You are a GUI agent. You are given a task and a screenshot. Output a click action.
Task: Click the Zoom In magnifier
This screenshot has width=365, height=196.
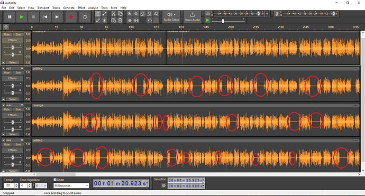[130, 14]
